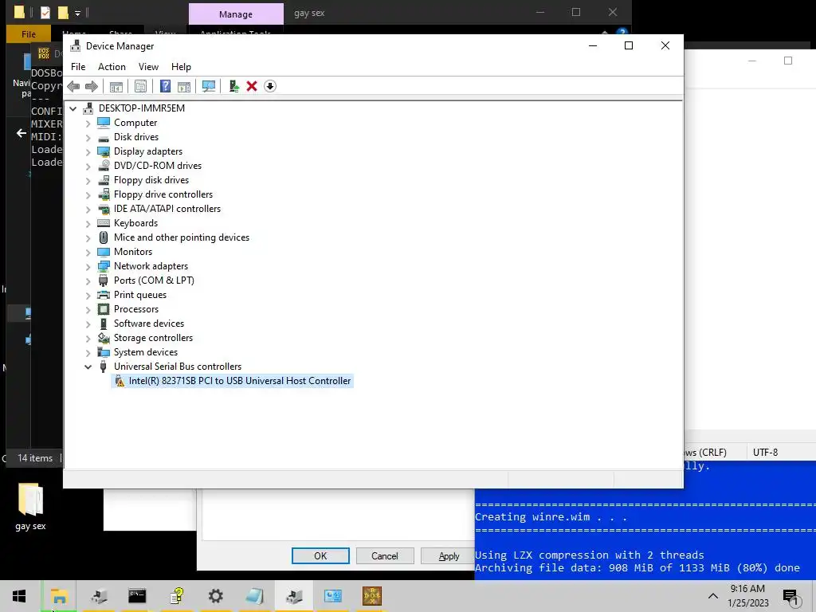Select IDE ATA/ATAPI controllers item
Screen dimensions: 816x612
[x=167, y=209]
